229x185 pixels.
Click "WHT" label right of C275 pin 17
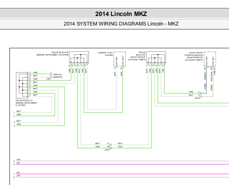point(120,144)
